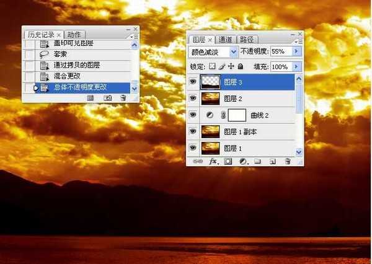Delete current history state
The width and height of the screenshot is (372, 264).
tap(123, 98)
